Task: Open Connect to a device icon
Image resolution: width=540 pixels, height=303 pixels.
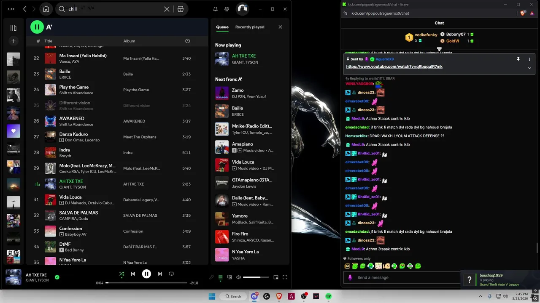Action: (x=229, y=277)
